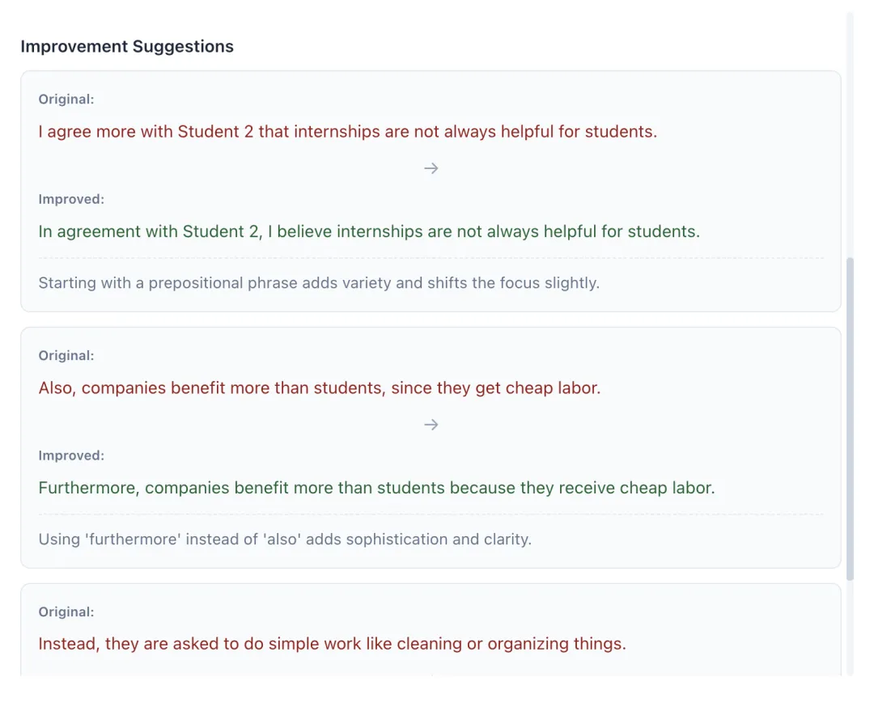Select improved sentence starting 'Furthermore, companies'
Image resolution: width=874 pixels, height=707 pixels.
point(376,488)
